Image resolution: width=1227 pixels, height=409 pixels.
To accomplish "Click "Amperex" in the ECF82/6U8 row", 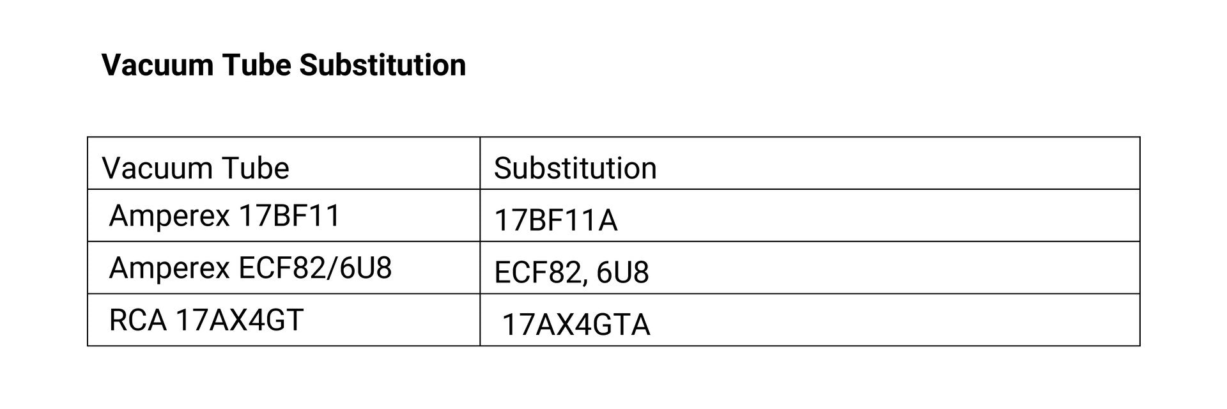I will click(169, 268).
